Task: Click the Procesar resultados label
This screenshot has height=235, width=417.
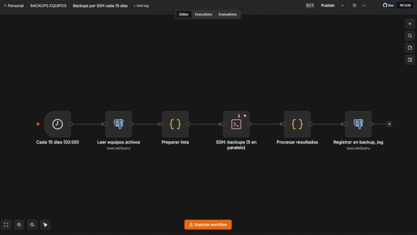Action: click(297, 142)
